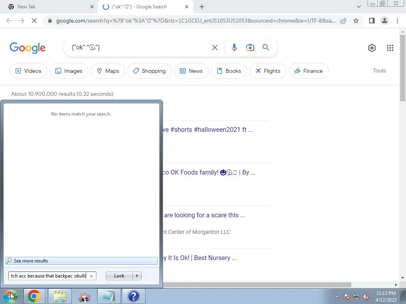Open the Help question mark app
Image resolution: width=406 pixels, height=304 pixels.
(134, 296)
